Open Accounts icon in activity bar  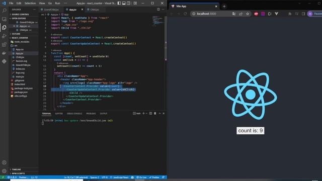tap(4, 162)
